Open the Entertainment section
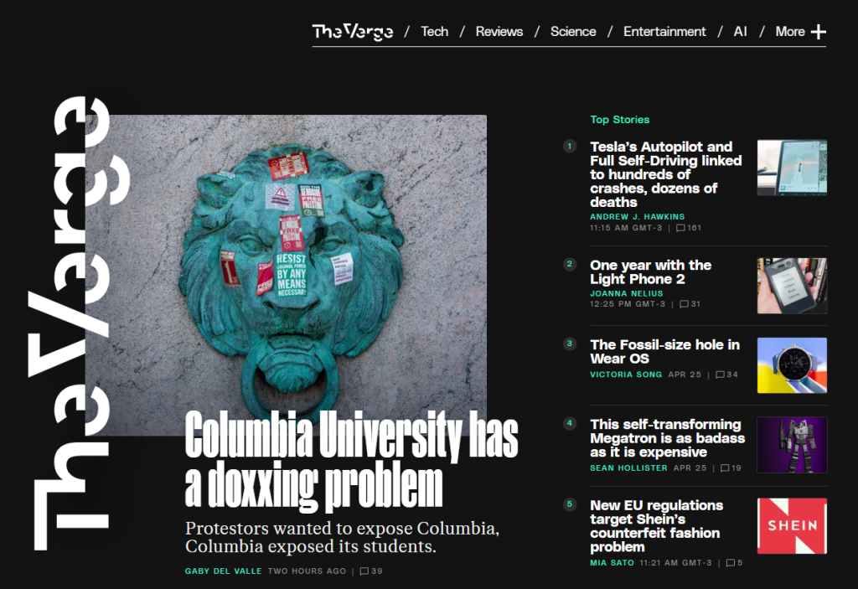The height and width of the screenshot is (589, 858). 664,32
